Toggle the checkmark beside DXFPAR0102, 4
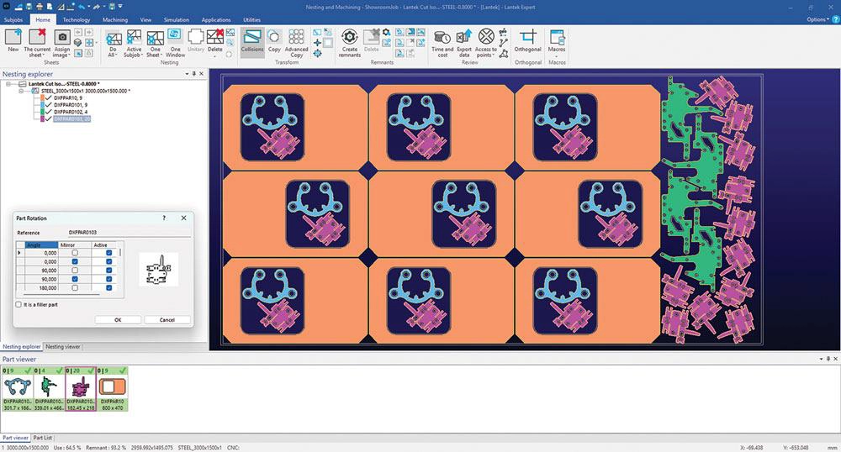Viewport: 841px width, 452px height. coord(49,112)
